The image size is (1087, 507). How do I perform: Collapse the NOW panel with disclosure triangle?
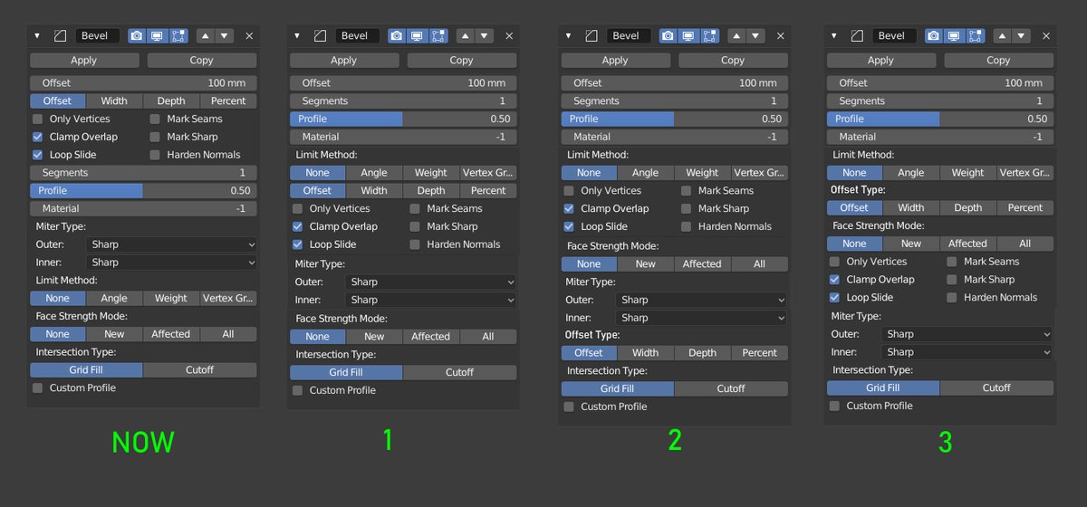tap(37, 36)
